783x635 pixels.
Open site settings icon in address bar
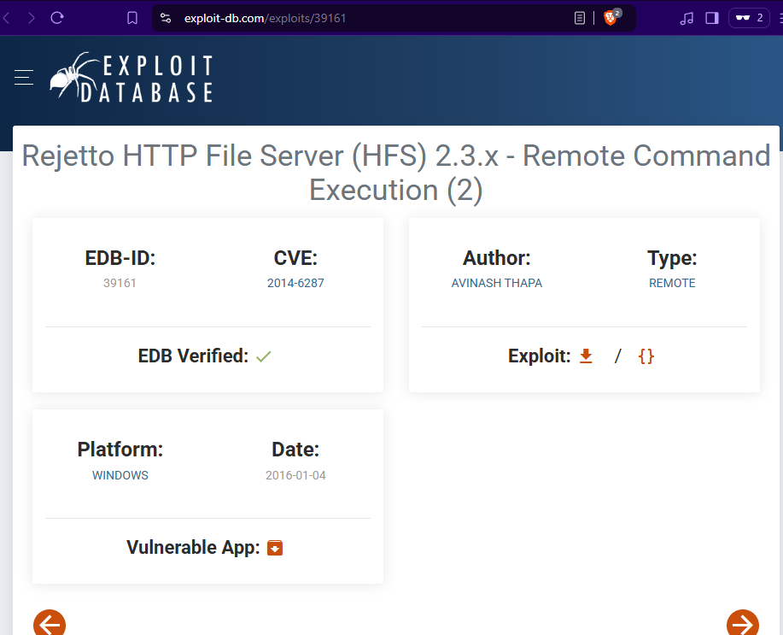166,18
